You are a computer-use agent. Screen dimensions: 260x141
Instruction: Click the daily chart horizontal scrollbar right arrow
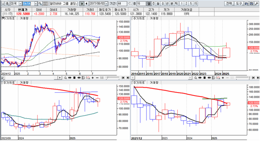pos(60,78)
